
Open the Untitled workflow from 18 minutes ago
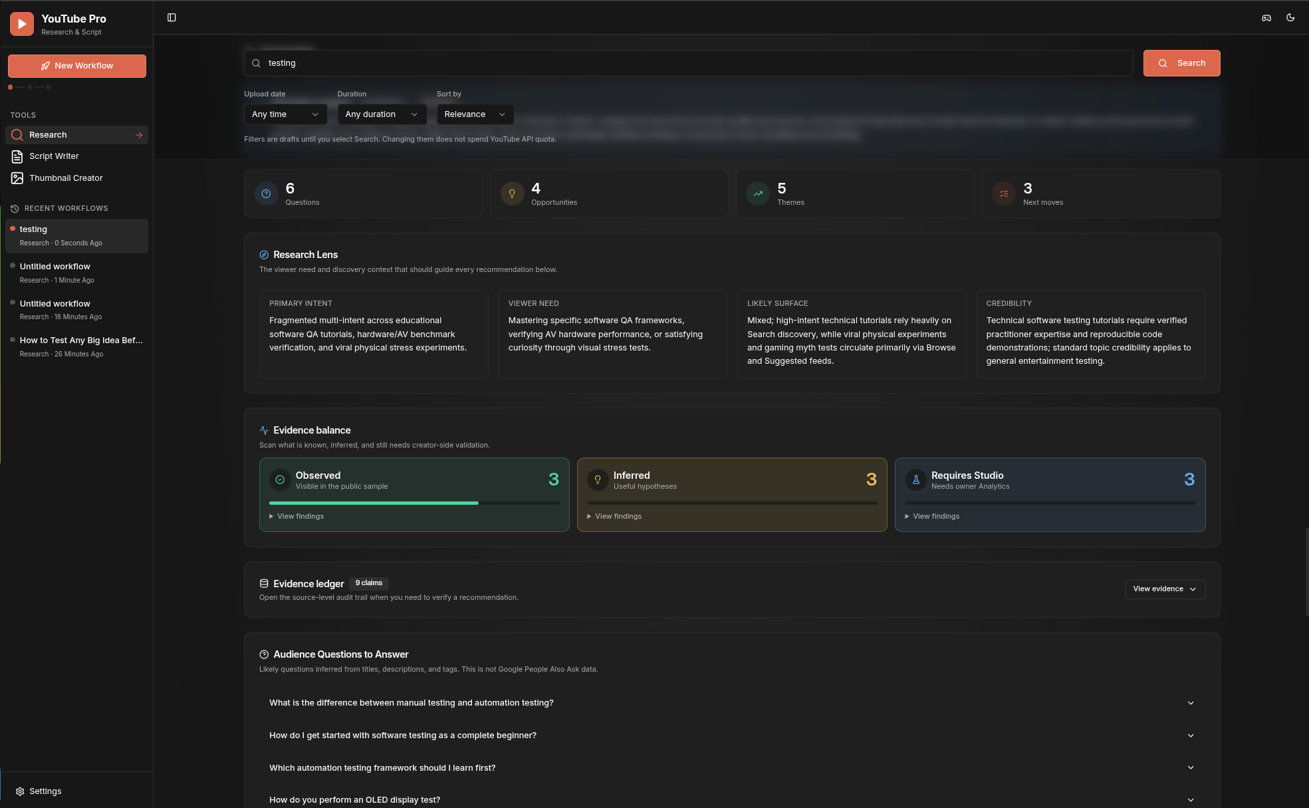pos(76,310)
